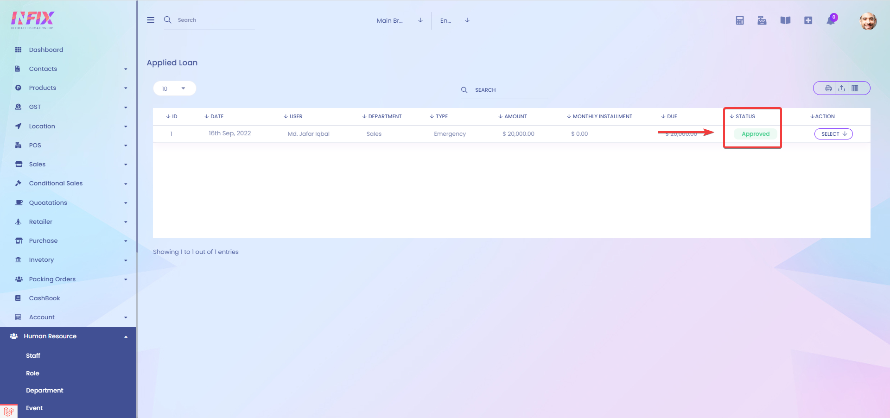Sort table by ID column

pos(172,116)
